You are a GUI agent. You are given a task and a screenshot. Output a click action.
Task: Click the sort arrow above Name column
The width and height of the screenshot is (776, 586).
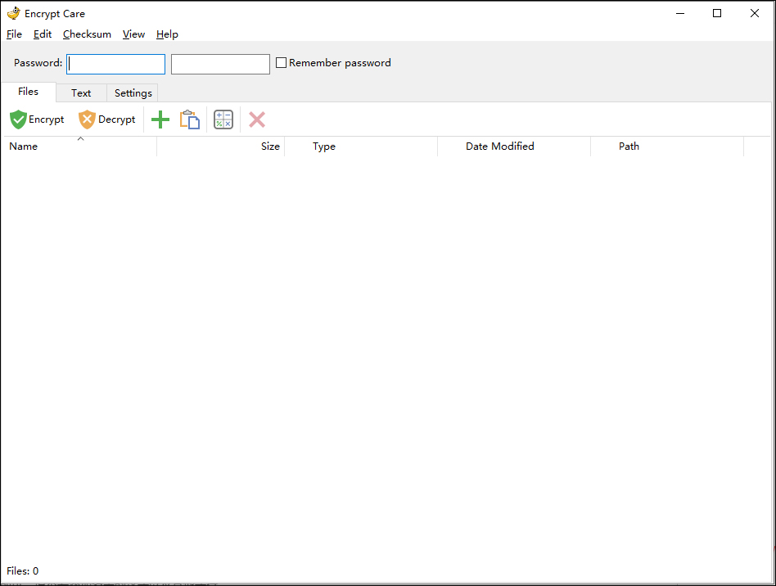click(x=81, y=139)
